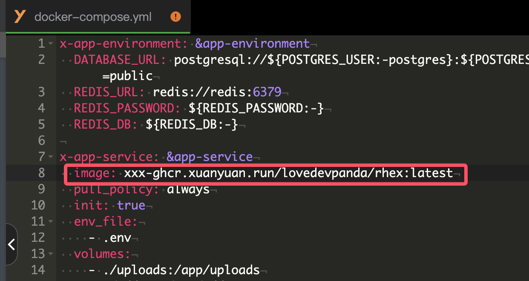Image resolution: width=529 pixels, height=281 pixels.
Task: Click the true value on line 10
Action: pos(131,206)
